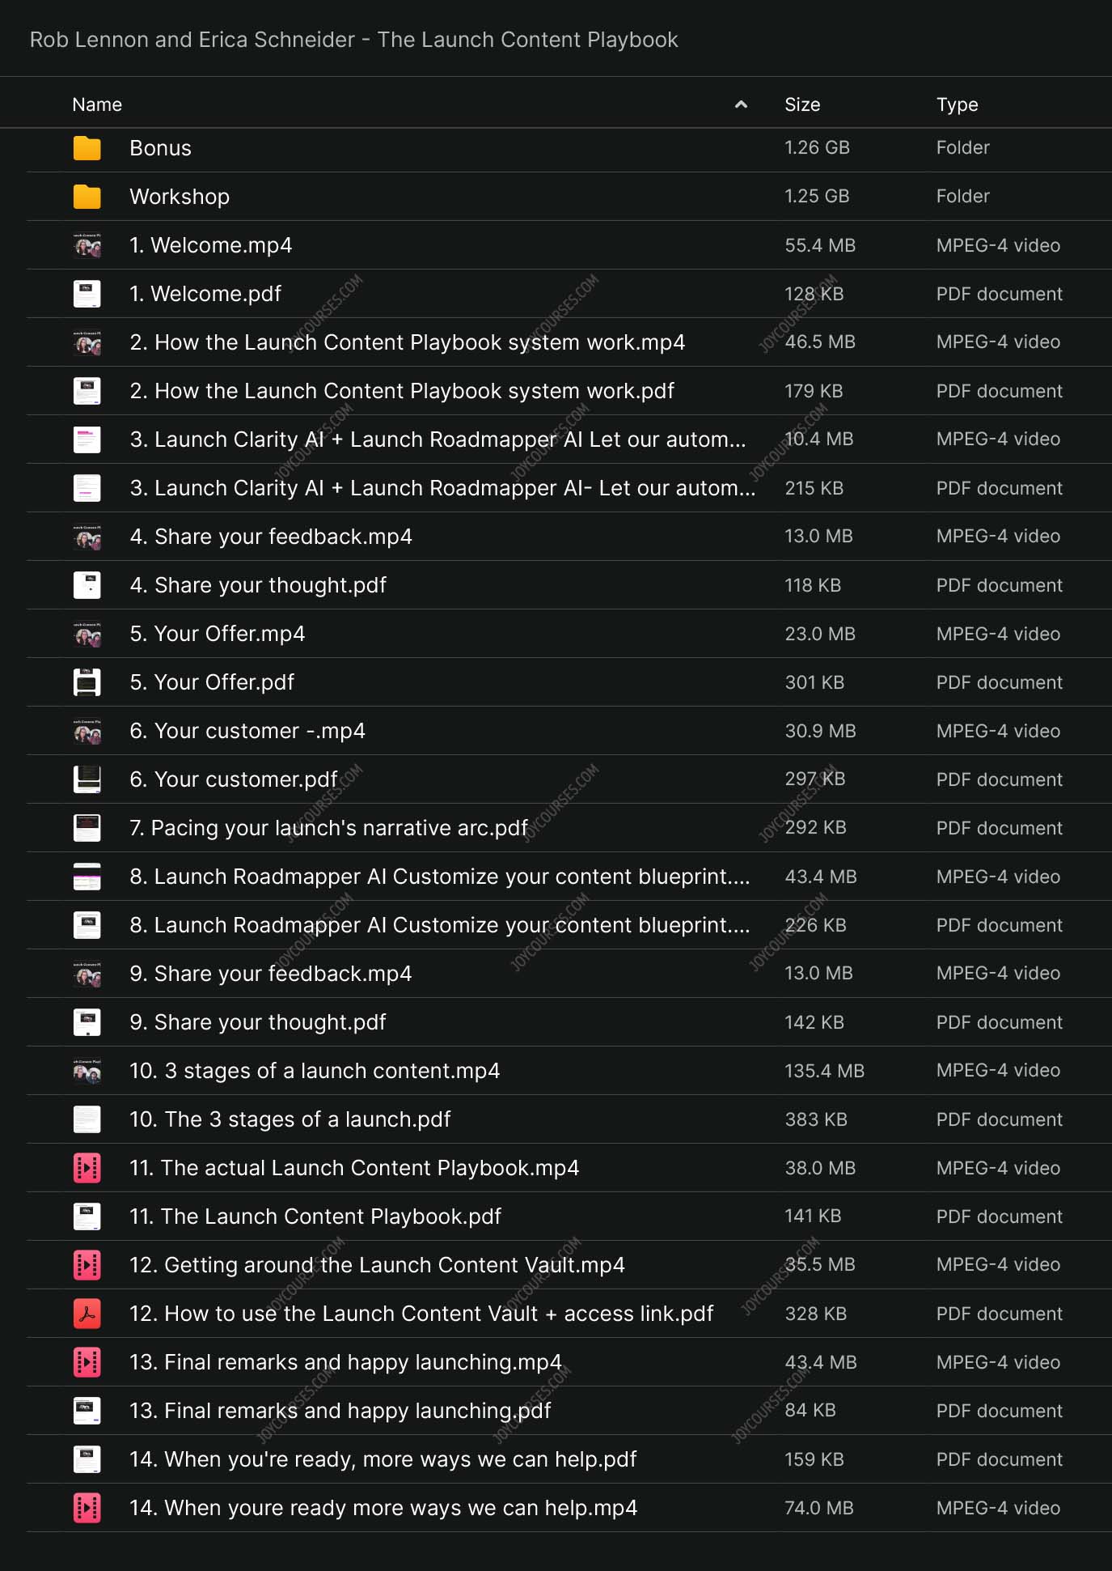Open 4. Share your thought.pdf
The width and height of the screenshot is (1112, 1571).
(258, 585)
